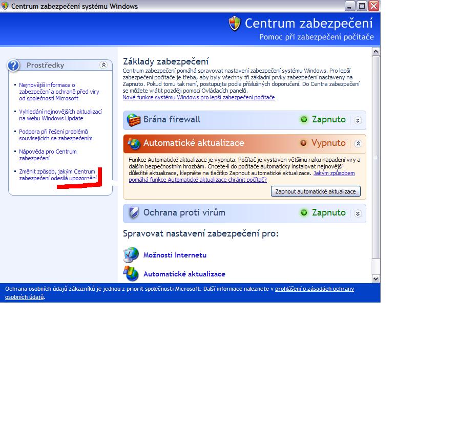459x430 pixels.
Task: Click Pomoc při zabezpečení počítače subtitle
Action: point(317,37)
